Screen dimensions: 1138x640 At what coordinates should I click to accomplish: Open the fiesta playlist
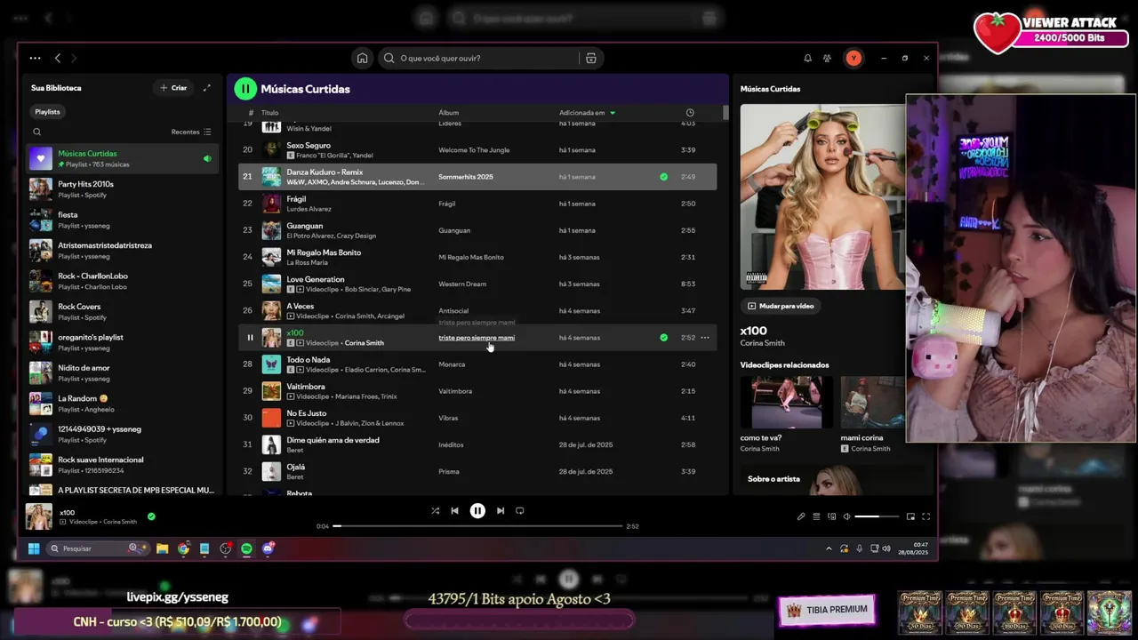(x=122, y=220)
